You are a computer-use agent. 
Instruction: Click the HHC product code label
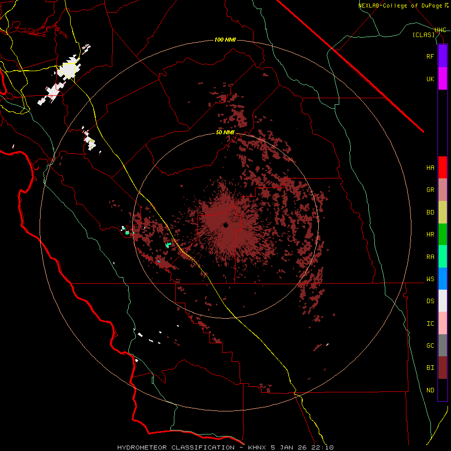tap(440, 30)
